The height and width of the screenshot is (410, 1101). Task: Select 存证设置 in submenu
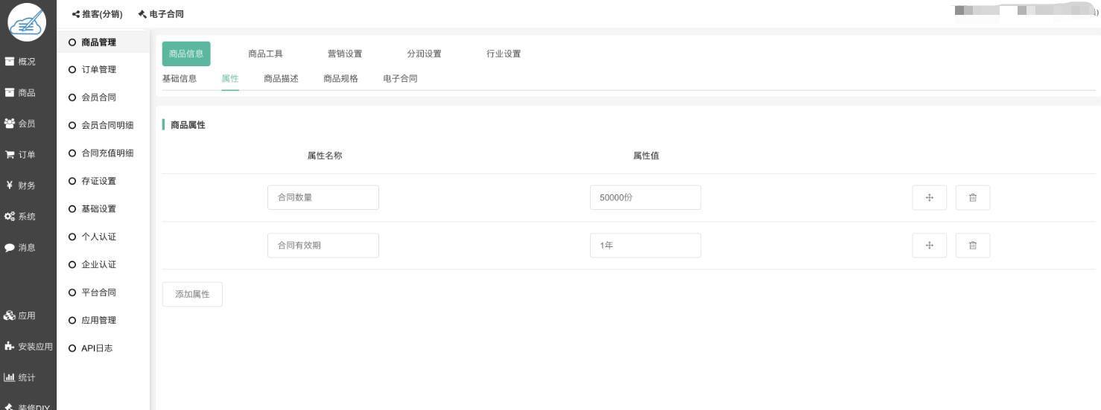pyautogui.click(x=98, y=182)
